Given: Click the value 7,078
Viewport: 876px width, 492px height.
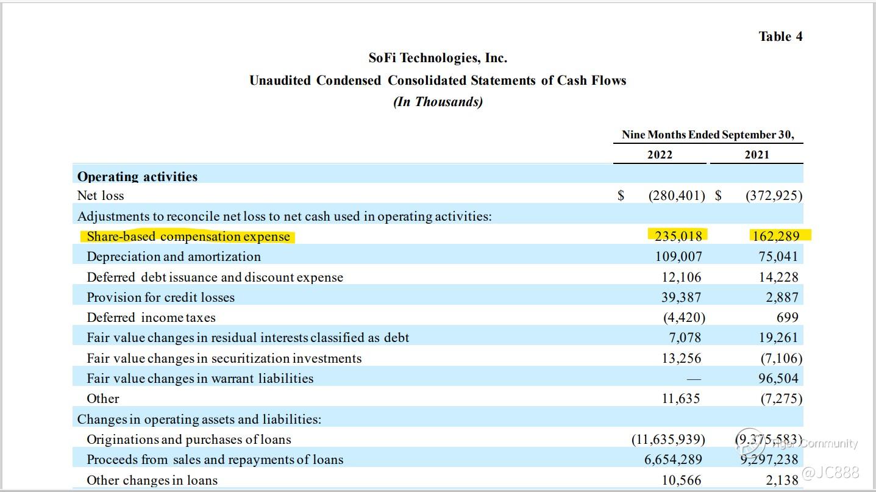Looking at the screenshot, I should (685, 338).
